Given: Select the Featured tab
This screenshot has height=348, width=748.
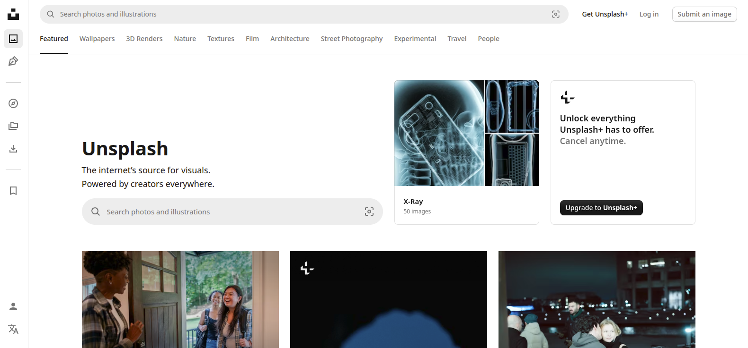Looking at the screenshot, I should tap(54, 39).
